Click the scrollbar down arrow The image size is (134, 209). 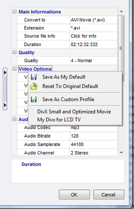[x=121, y=153]
